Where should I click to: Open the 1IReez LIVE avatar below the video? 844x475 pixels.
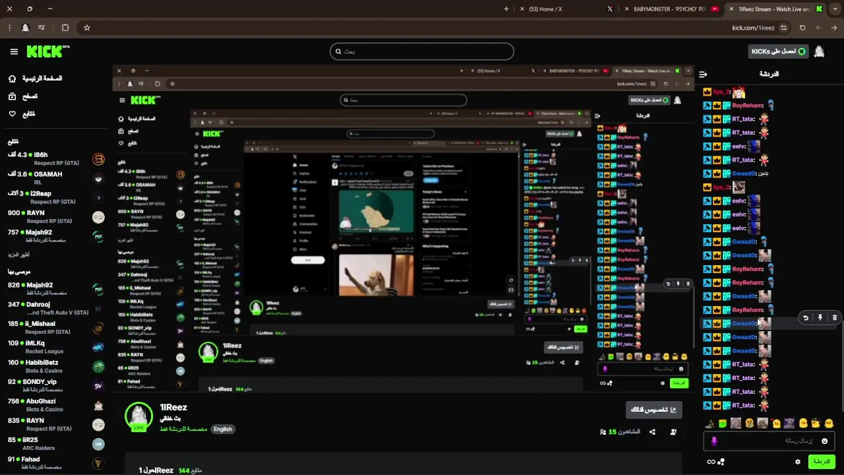point(138,416)
